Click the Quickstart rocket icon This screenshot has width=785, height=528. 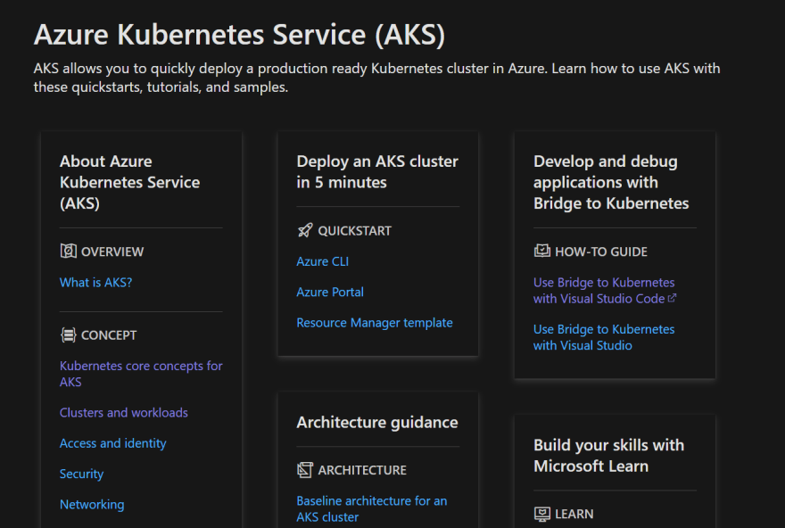coord(305,230)
